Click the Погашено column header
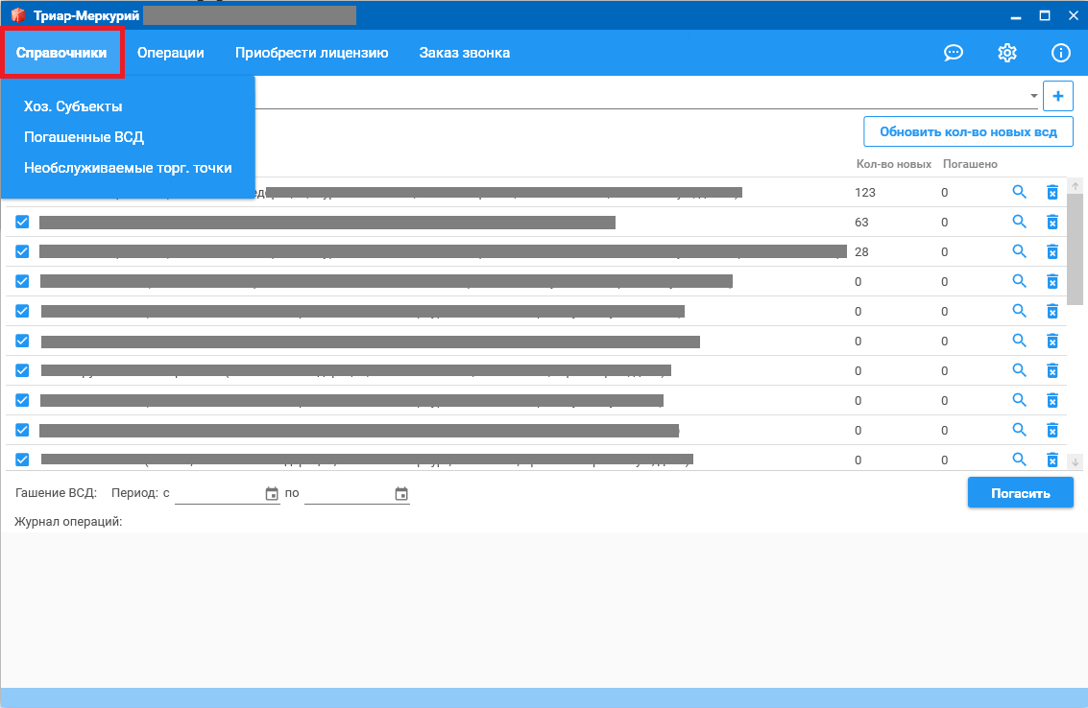The height and width of the screenshot is (708, 1088). pyautogui.click(x=969, y=164)
